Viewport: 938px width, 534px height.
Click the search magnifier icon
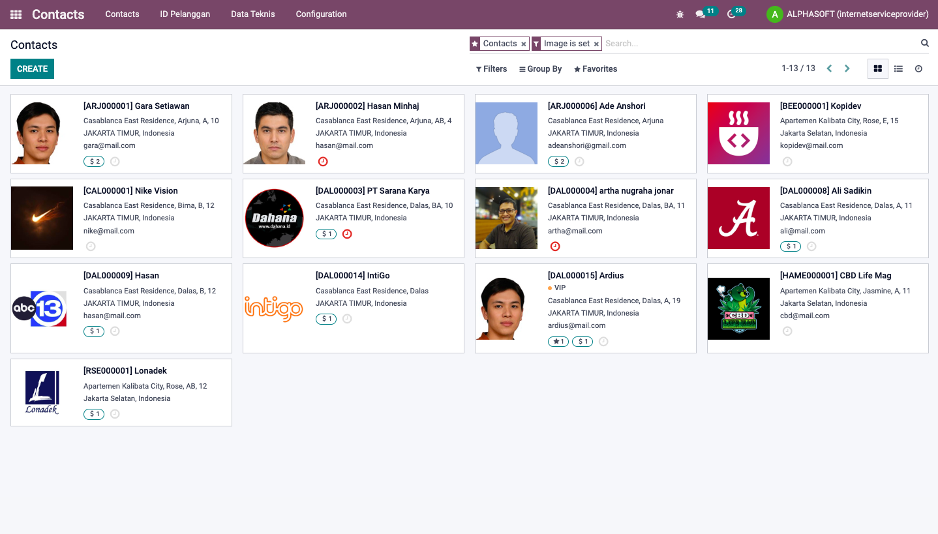click(924, 43)
